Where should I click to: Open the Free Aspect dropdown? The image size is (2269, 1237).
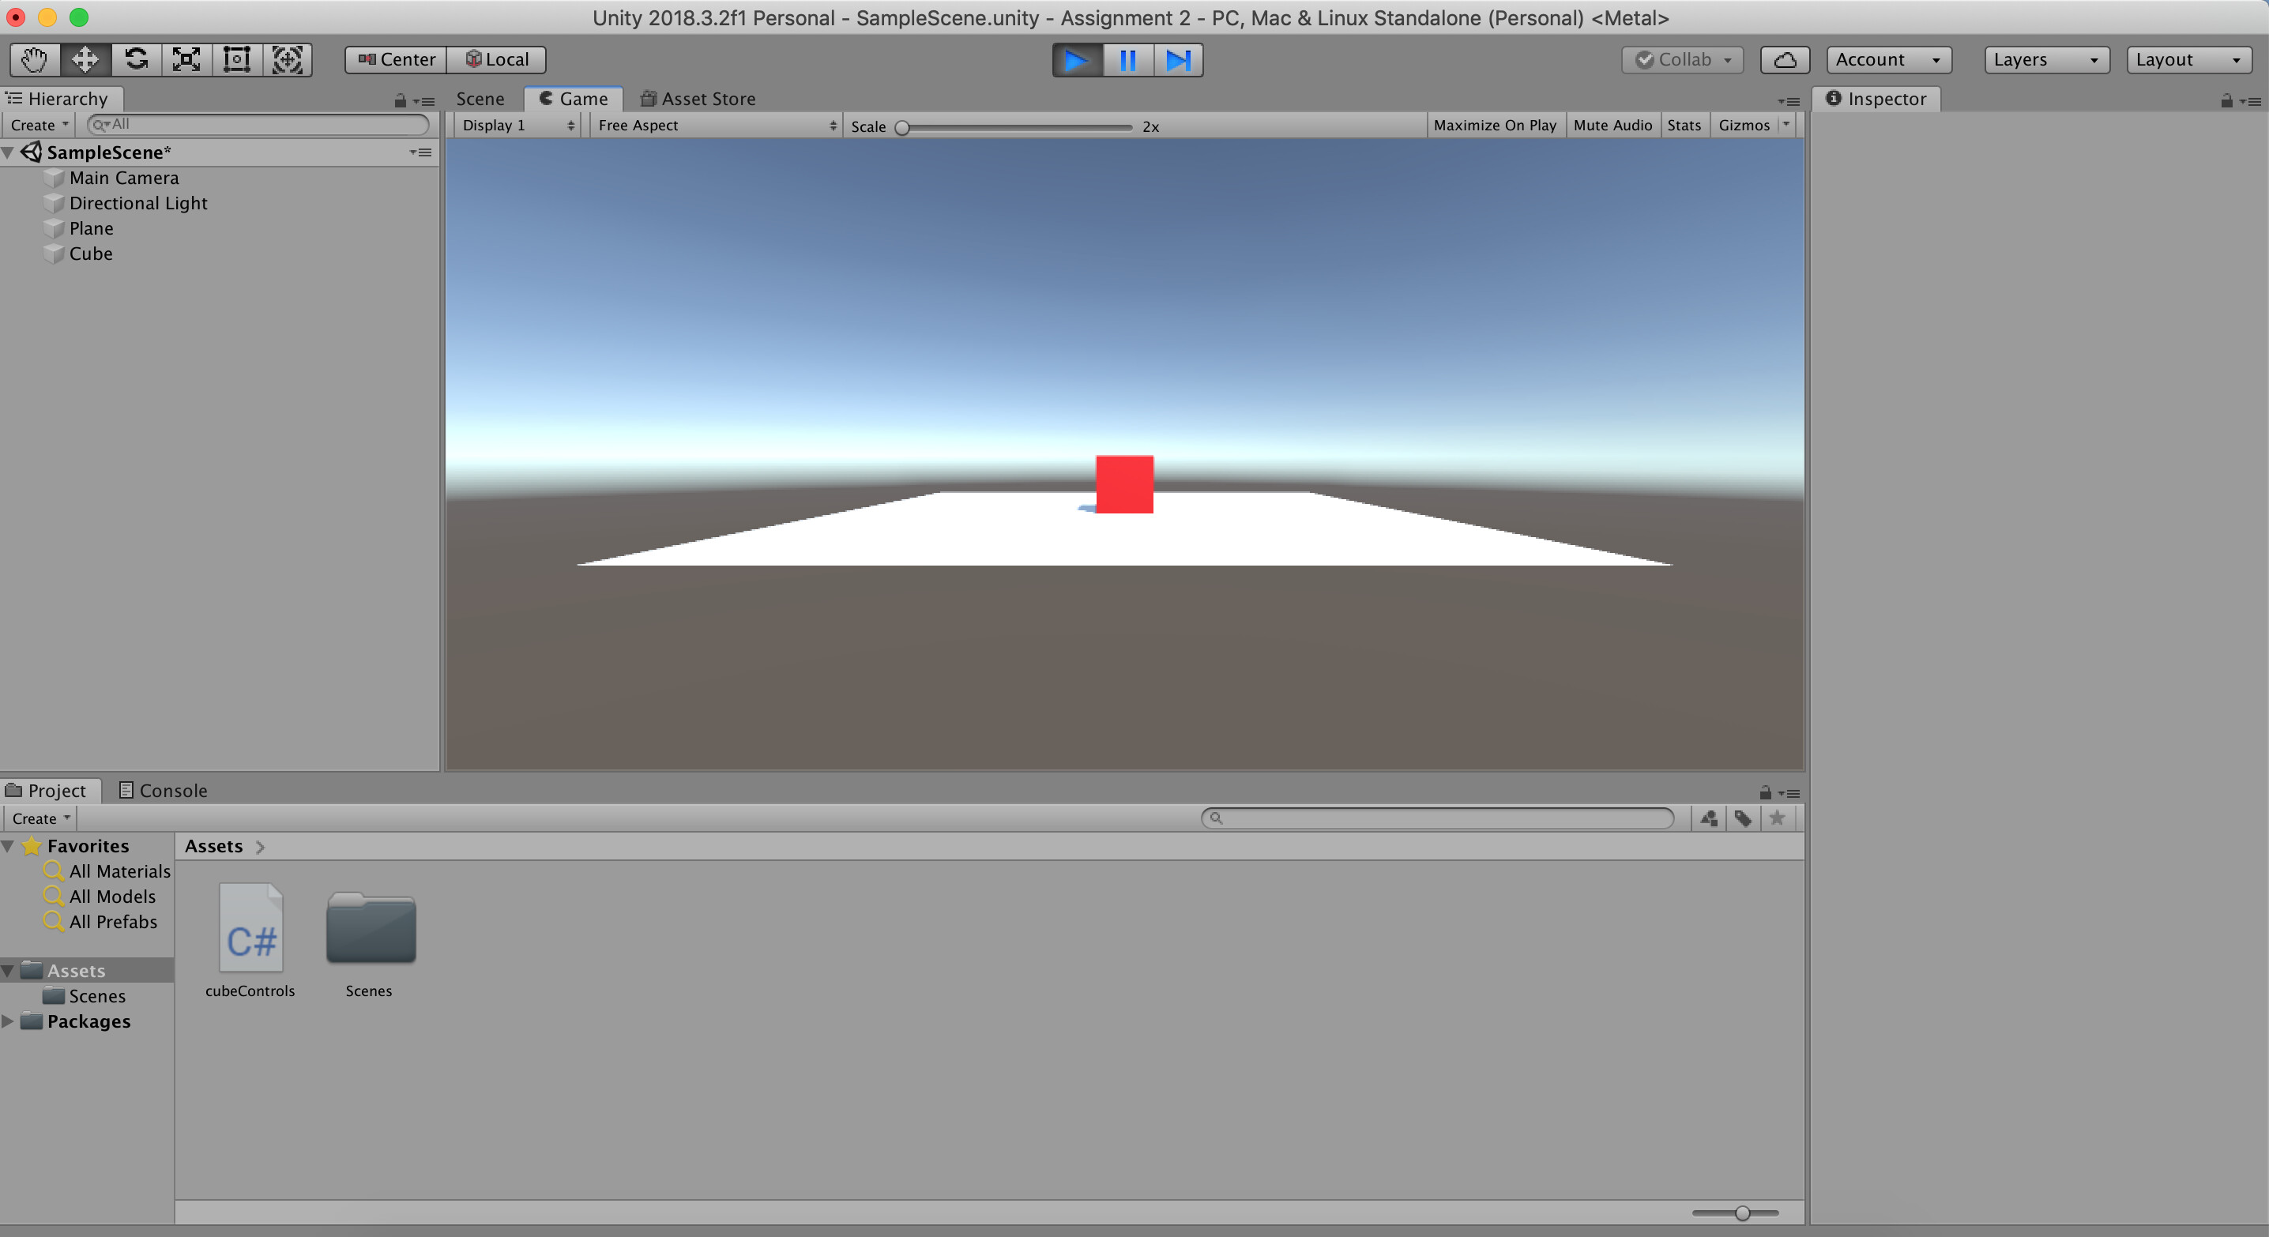(x=715, y=125)
